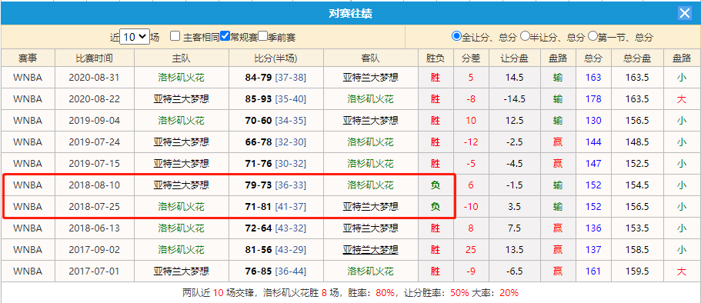Click the 总分盘 column header
The height and width of the screenshot is (303, 701).
(637, 58)
